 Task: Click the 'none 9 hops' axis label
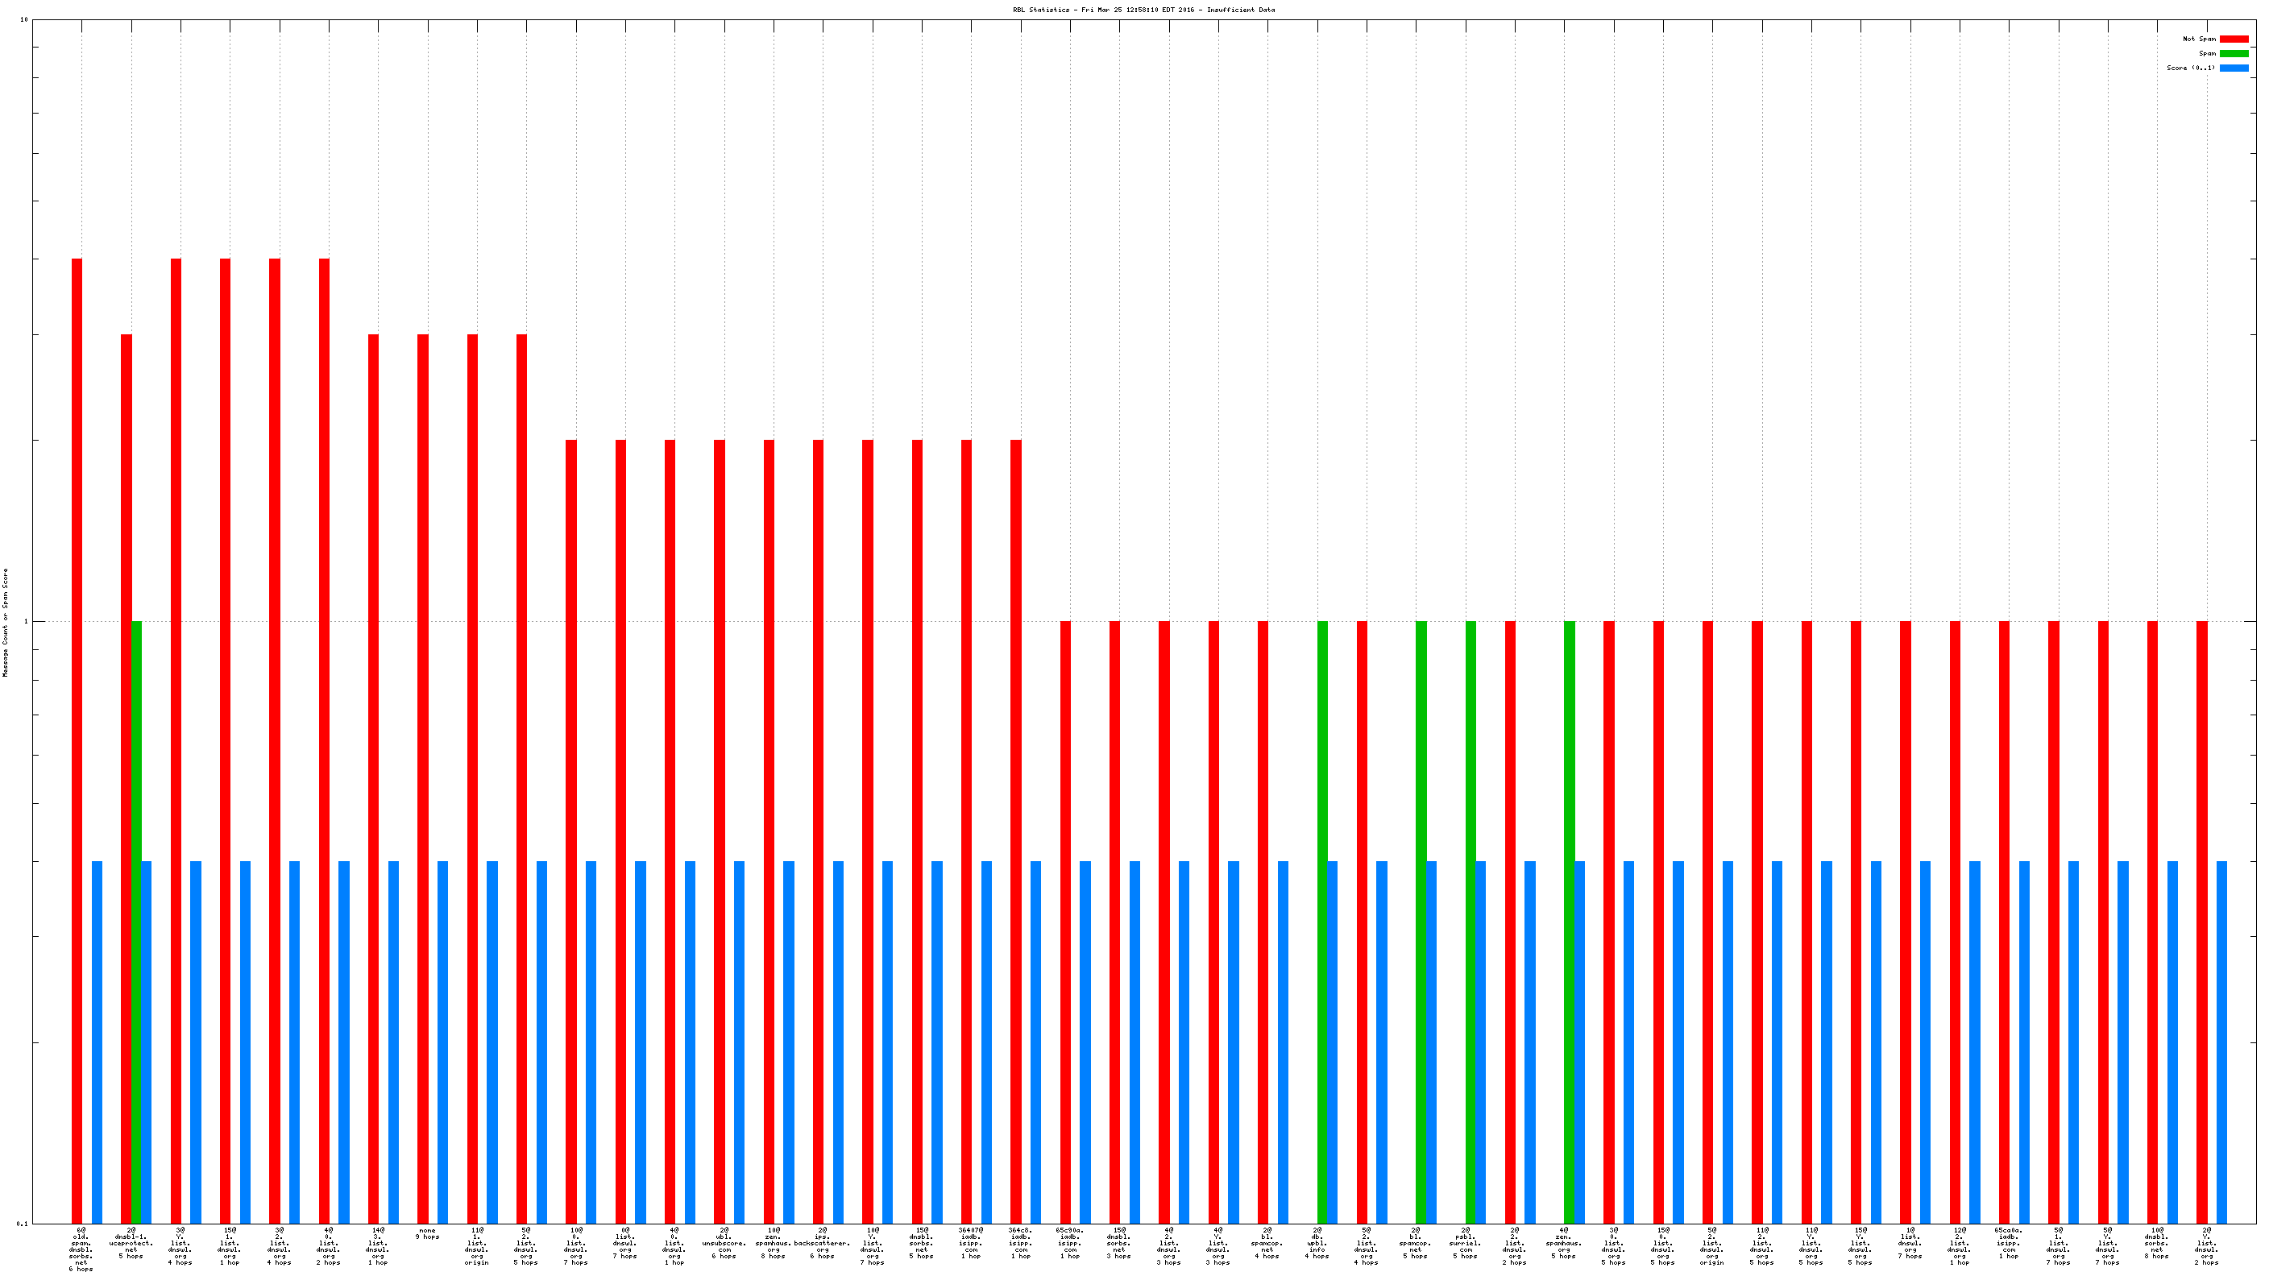pos(427,1232)
